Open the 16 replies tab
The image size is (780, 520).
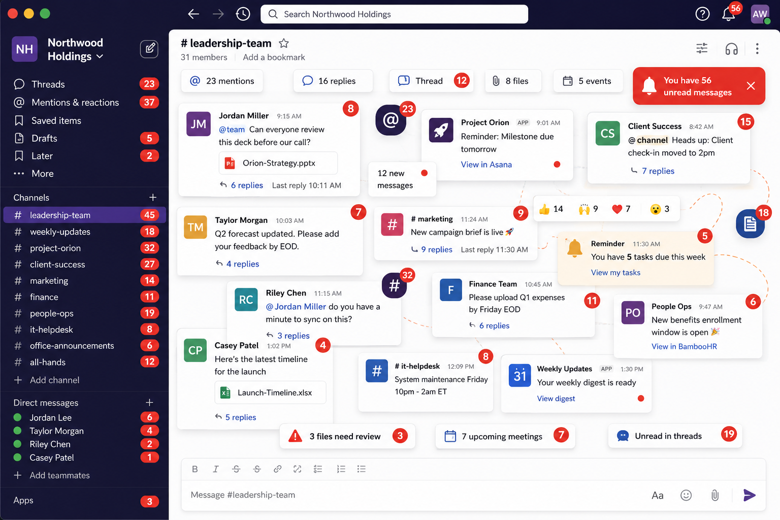tap(333, 81)
